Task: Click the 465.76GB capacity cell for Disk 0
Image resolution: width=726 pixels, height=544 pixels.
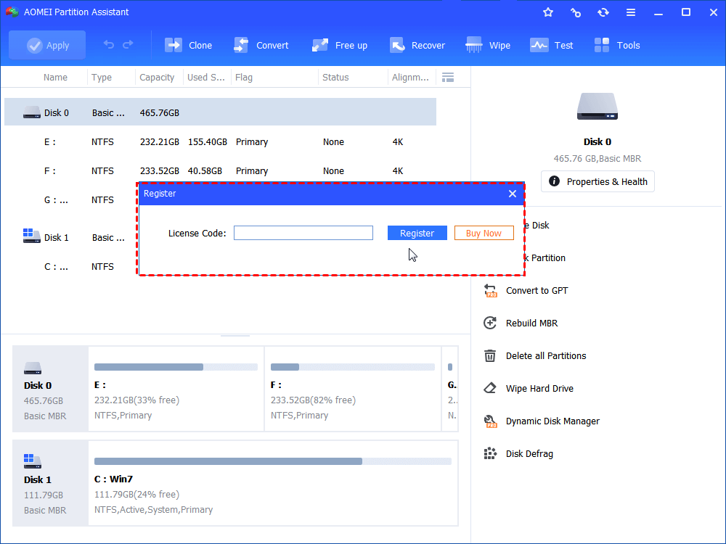Action: [x=159, y=113]
